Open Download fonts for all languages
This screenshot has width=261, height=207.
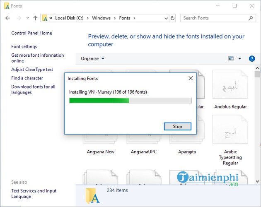[x=33, y=89]
